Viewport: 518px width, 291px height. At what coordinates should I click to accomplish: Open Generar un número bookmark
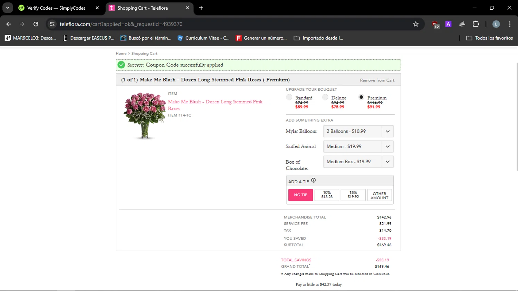tap(261, 38)
